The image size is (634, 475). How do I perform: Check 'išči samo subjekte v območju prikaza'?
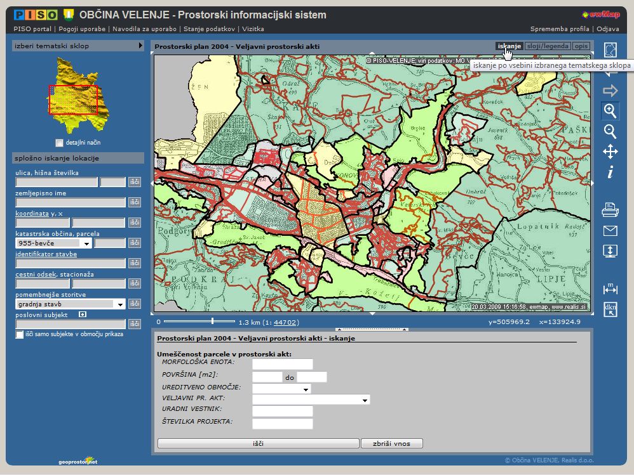pyautogui.click(x=20, y=334)
